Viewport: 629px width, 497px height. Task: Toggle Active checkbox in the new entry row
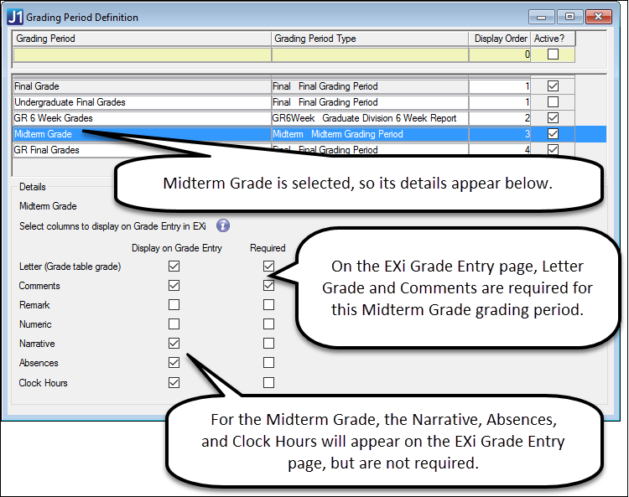pyautogui.click(x=553, y=54)
